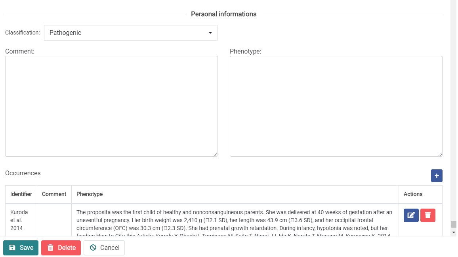Select the Comment column header in table
458x257 pixels.
pyautogui.click(x=54, y=194)
